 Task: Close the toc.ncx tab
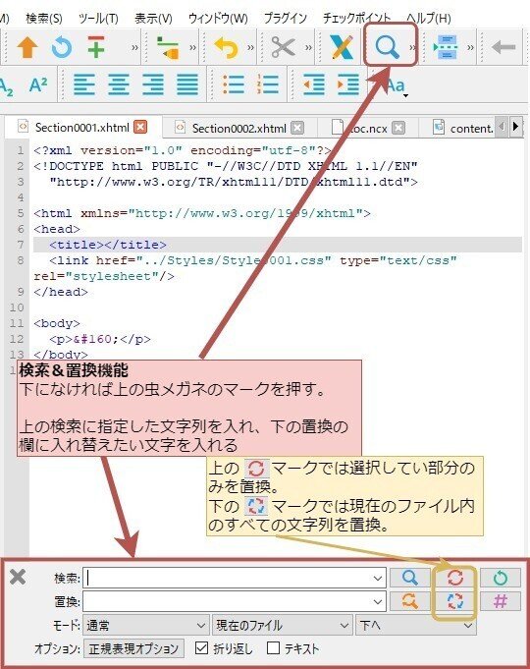398,128
